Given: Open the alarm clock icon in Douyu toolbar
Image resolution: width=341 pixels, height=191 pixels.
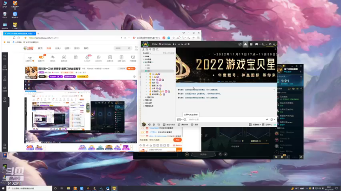Looking at the screenshot, I should coord(133,58).
